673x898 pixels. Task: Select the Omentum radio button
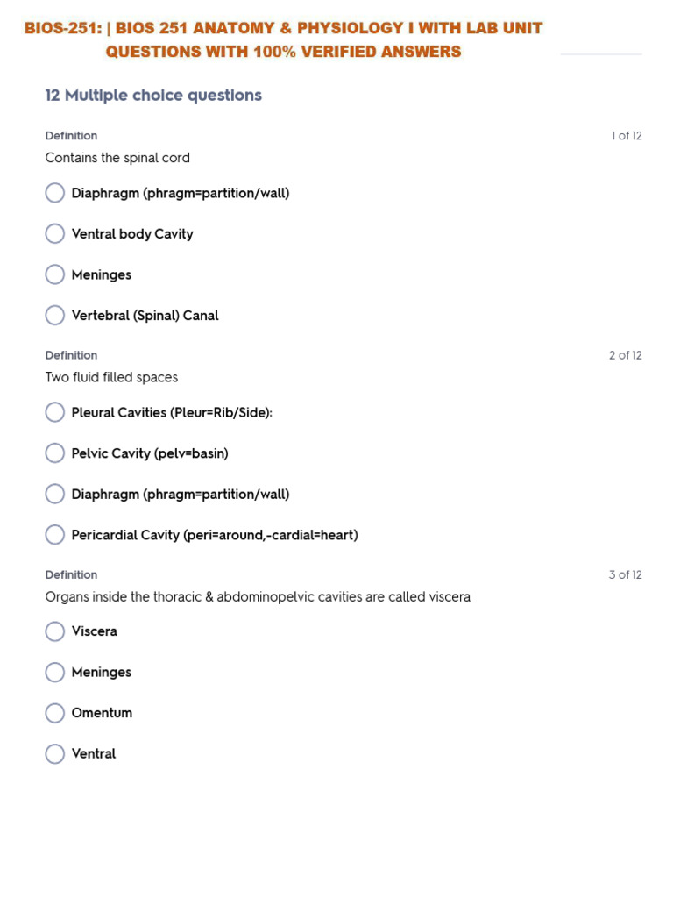[55, 713]
